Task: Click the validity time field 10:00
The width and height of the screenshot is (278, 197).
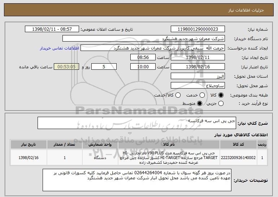Action: coord(143,67)
